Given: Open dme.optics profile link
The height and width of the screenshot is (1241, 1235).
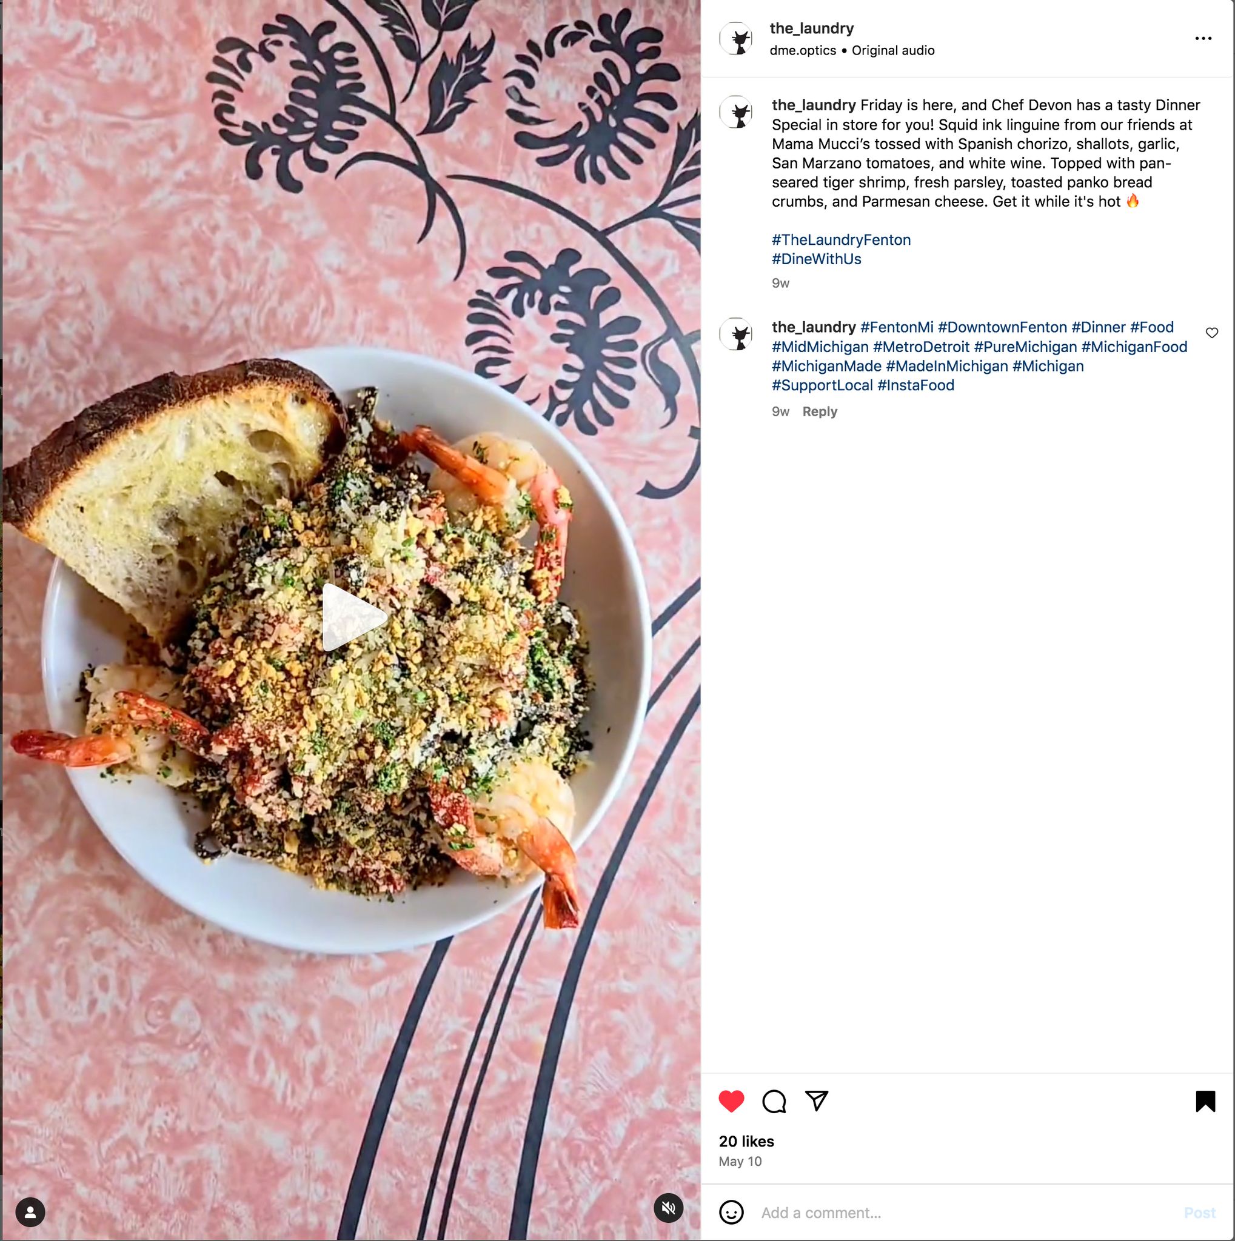Looking at the screenshot, I should coord(803,50).
